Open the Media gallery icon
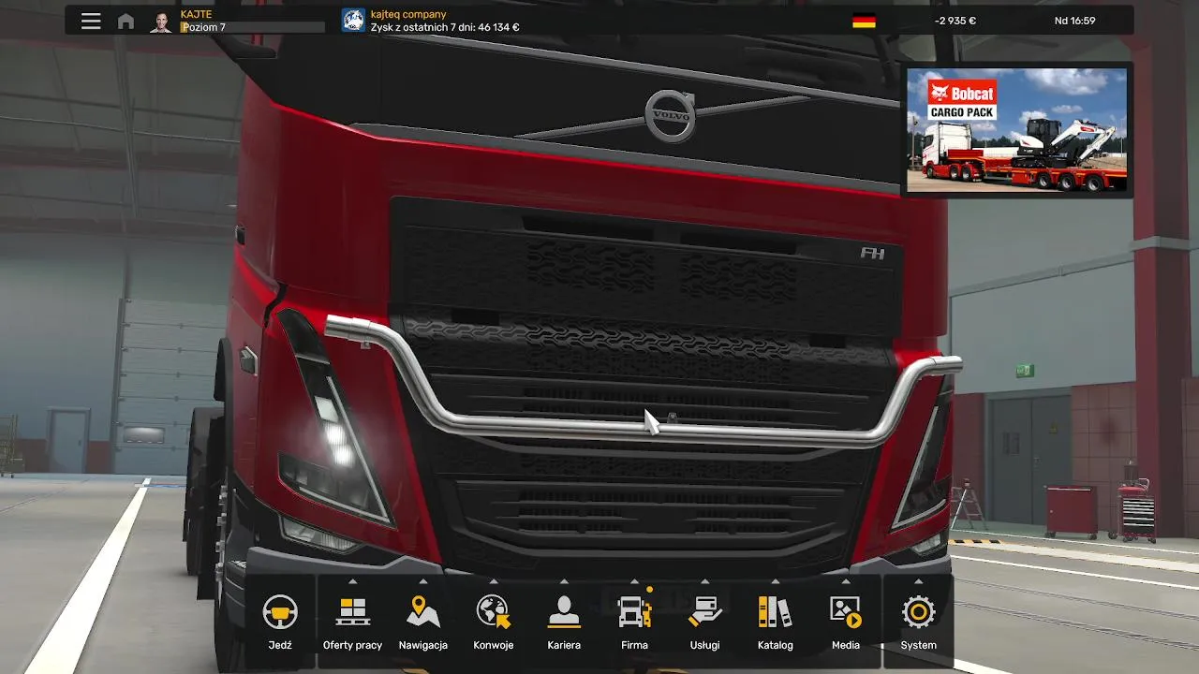Screen dimensions: 1199x674 (x=846, y=612)
